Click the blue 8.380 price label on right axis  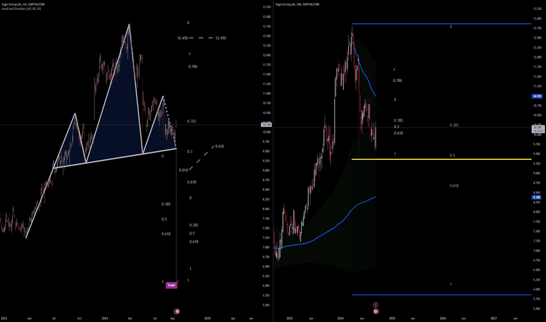(537, 197)
